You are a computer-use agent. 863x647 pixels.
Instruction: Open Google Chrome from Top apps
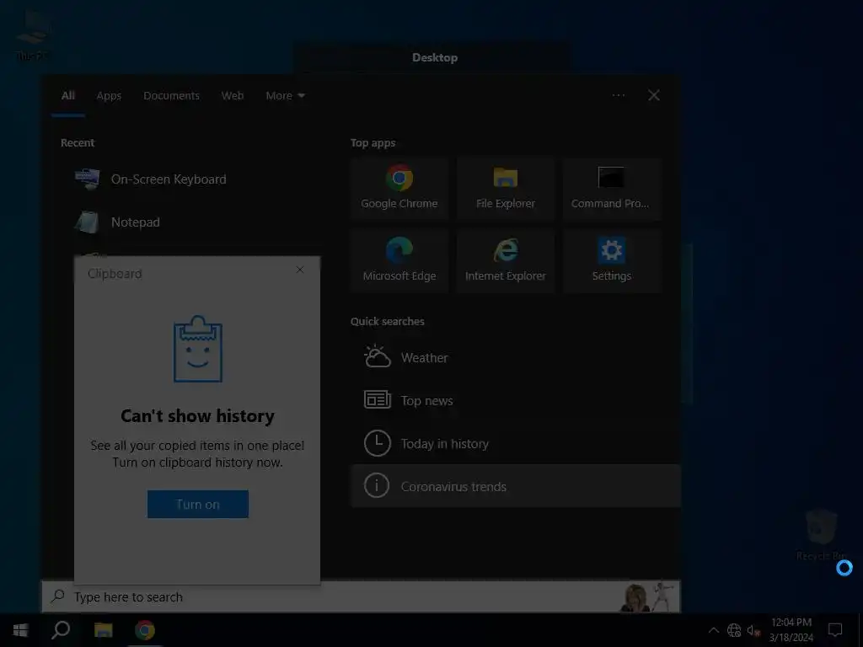point(399,189)
